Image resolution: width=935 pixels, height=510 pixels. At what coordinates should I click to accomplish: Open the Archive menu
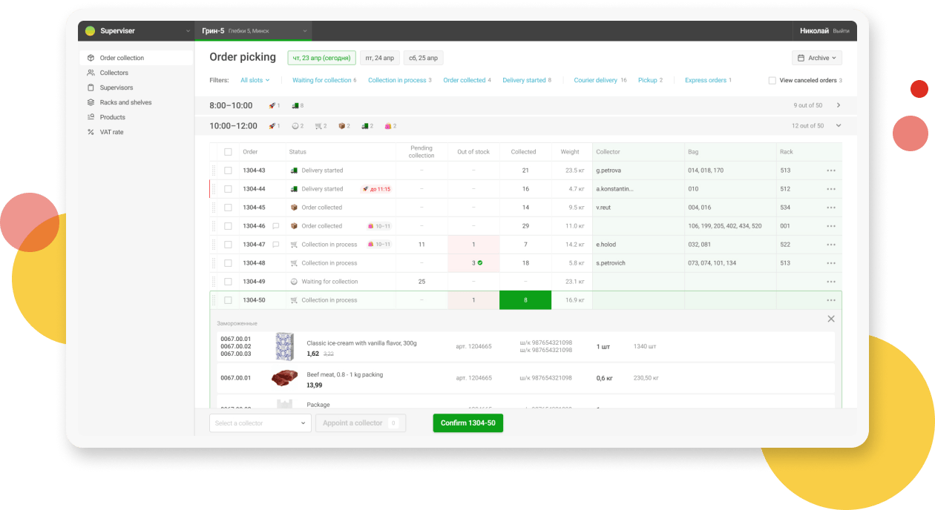(x=816, y=57)
